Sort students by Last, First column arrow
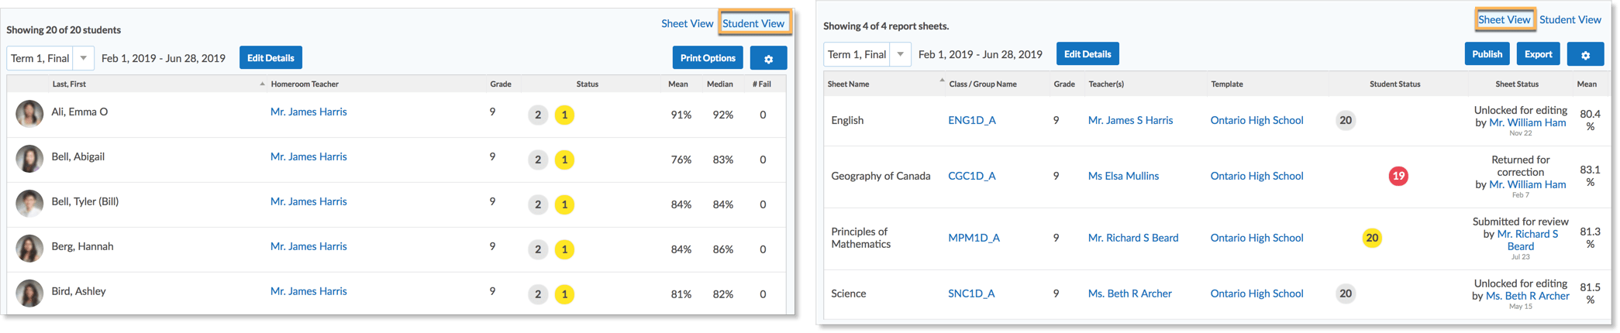This screenshot has height=333, width=1620. pos(262,84)
